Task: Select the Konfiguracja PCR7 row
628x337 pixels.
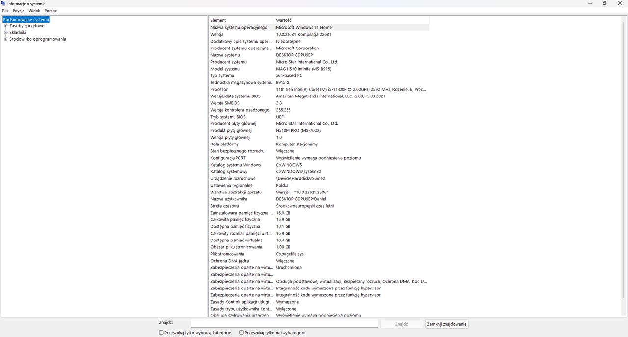Action: tap(319, 158)
